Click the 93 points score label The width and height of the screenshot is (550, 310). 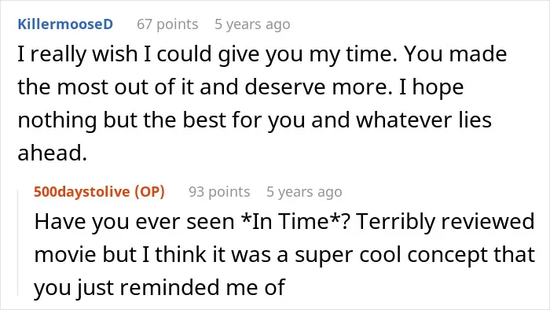pos(219,192)
